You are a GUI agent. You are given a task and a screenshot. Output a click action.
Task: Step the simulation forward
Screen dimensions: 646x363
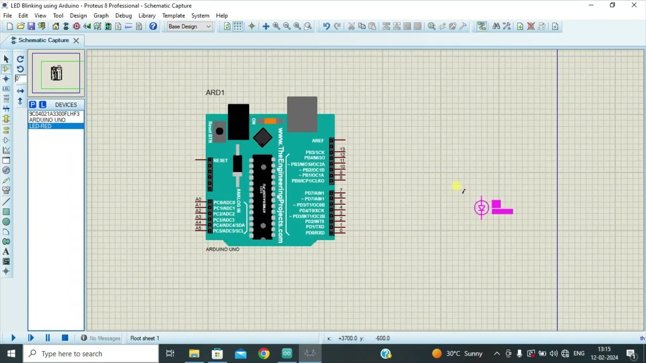point(31,338)
